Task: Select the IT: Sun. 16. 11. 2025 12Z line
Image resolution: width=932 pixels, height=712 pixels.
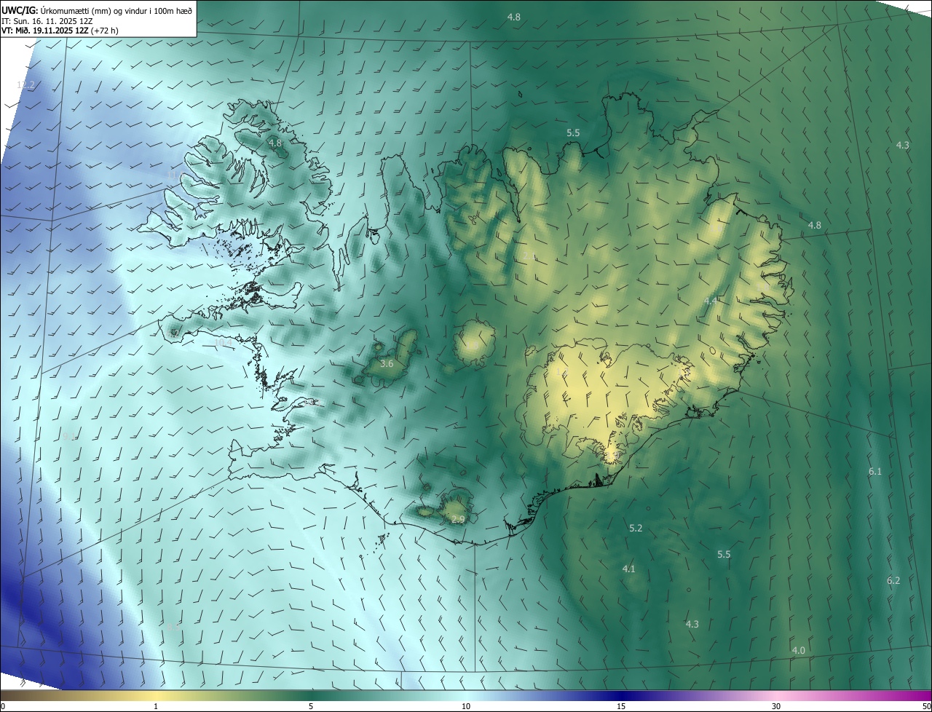Action: pyautogui.click(x=47, y=21)
